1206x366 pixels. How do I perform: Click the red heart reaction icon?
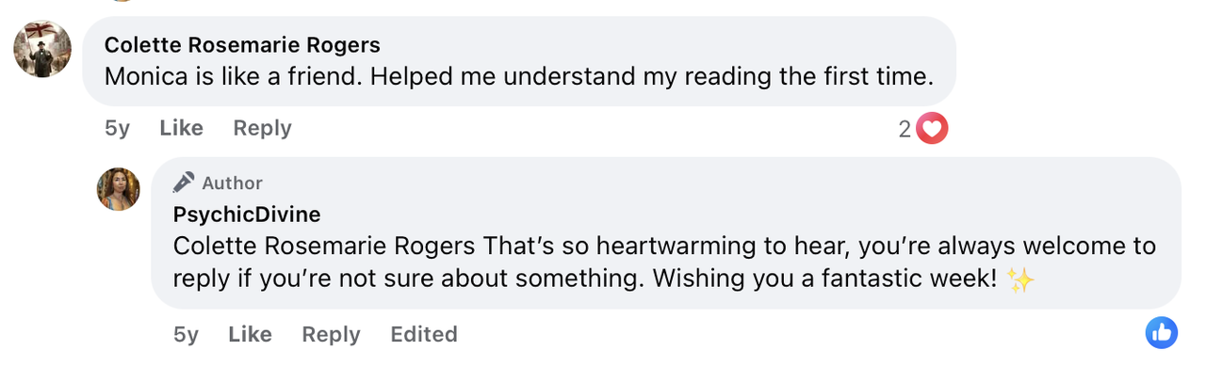coord(932,129)
